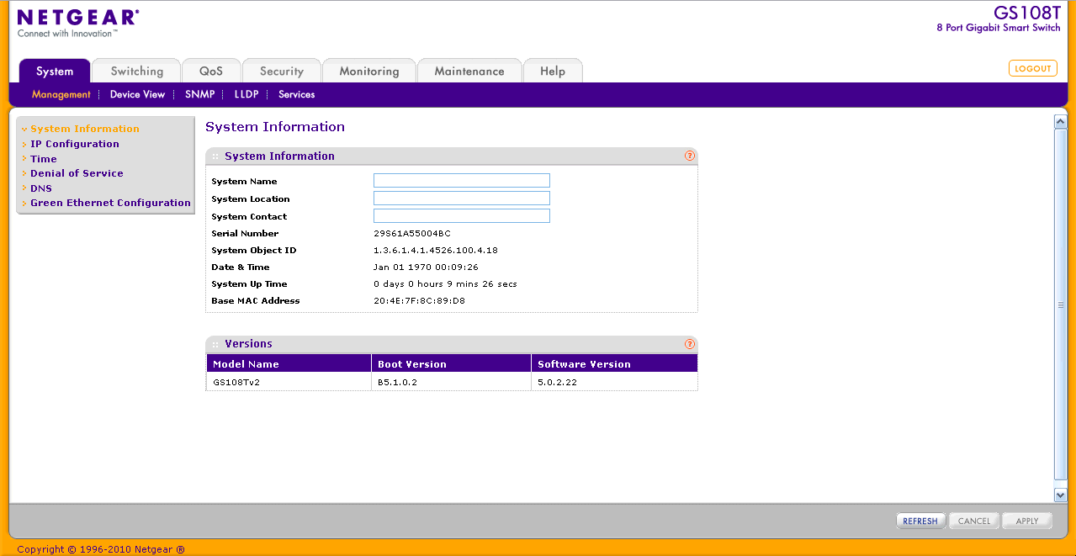Open help icon in Versions panel
The width and height of the screenshot is (1076, 556).
point(690,344)
